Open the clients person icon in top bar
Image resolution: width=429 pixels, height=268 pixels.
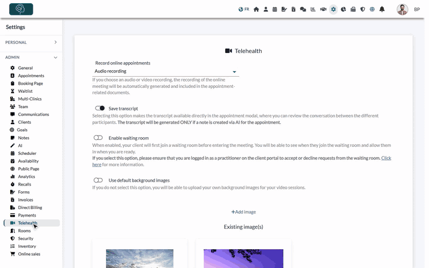[265, 9]
